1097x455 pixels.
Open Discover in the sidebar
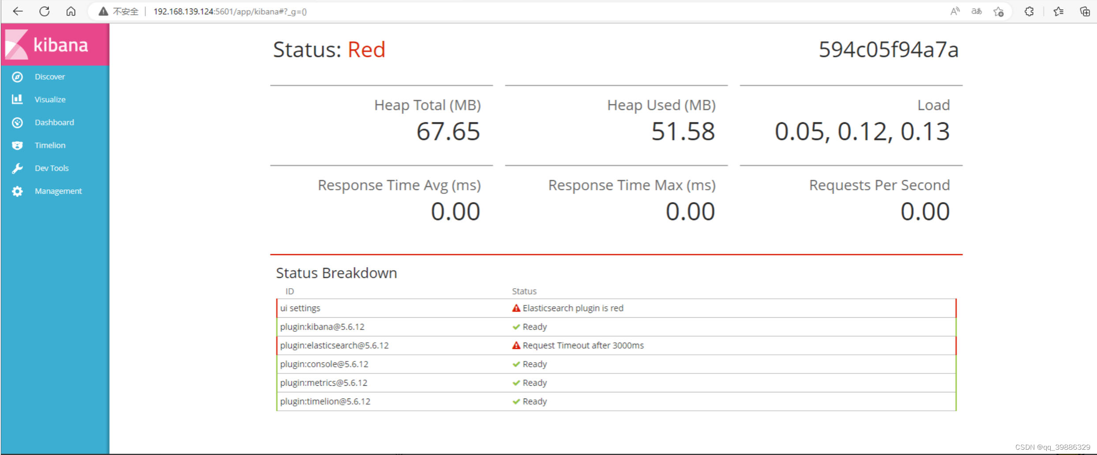pos(50,77)
